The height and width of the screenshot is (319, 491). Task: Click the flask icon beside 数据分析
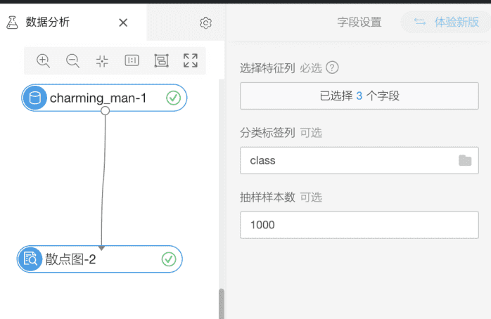pyautogui.click(x=12, y=22)
